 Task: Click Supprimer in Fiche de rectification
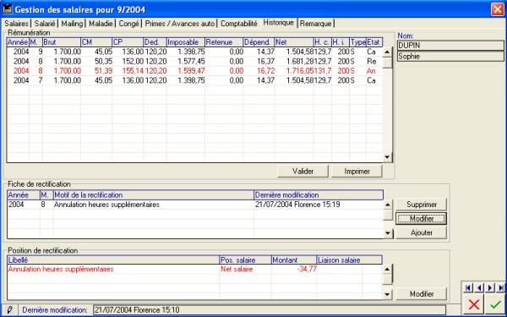click(x=422, y=205)
